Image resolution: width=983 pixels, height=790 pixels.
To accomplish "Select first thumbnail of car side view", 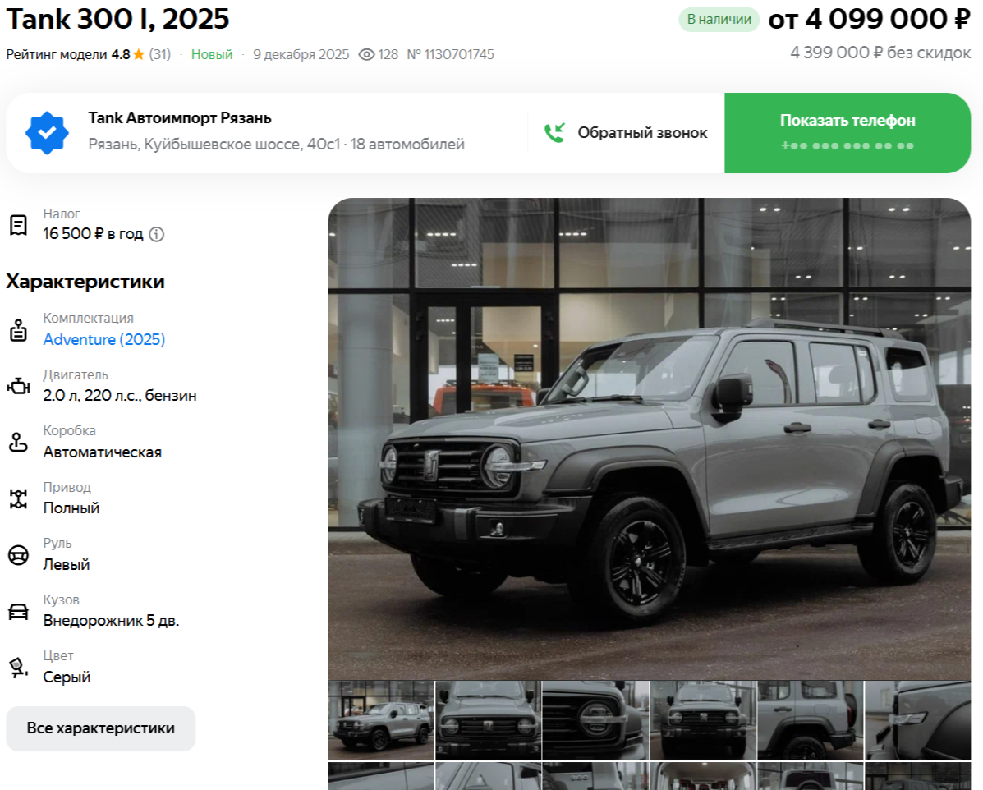I will 380,720.
